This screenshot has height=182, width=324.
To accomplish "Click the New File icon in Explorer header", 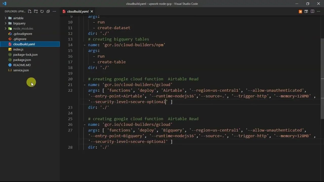I will [x=30, y=11].
